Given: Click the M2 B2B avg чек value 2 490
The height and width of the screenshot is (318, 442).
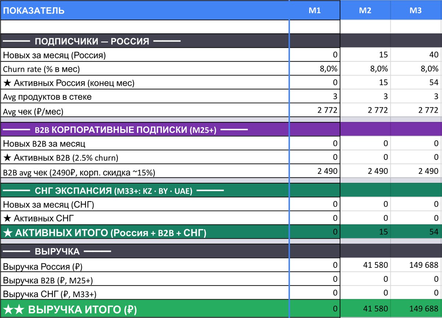Looking at the screenshot, I should pos(377,171).
